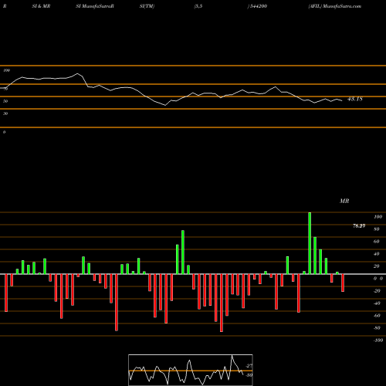The height and width of the screenshot is (386, 386).
Task: Click the MRSI axis label -20
Action: pyautogui.click(x=377, y=291)
